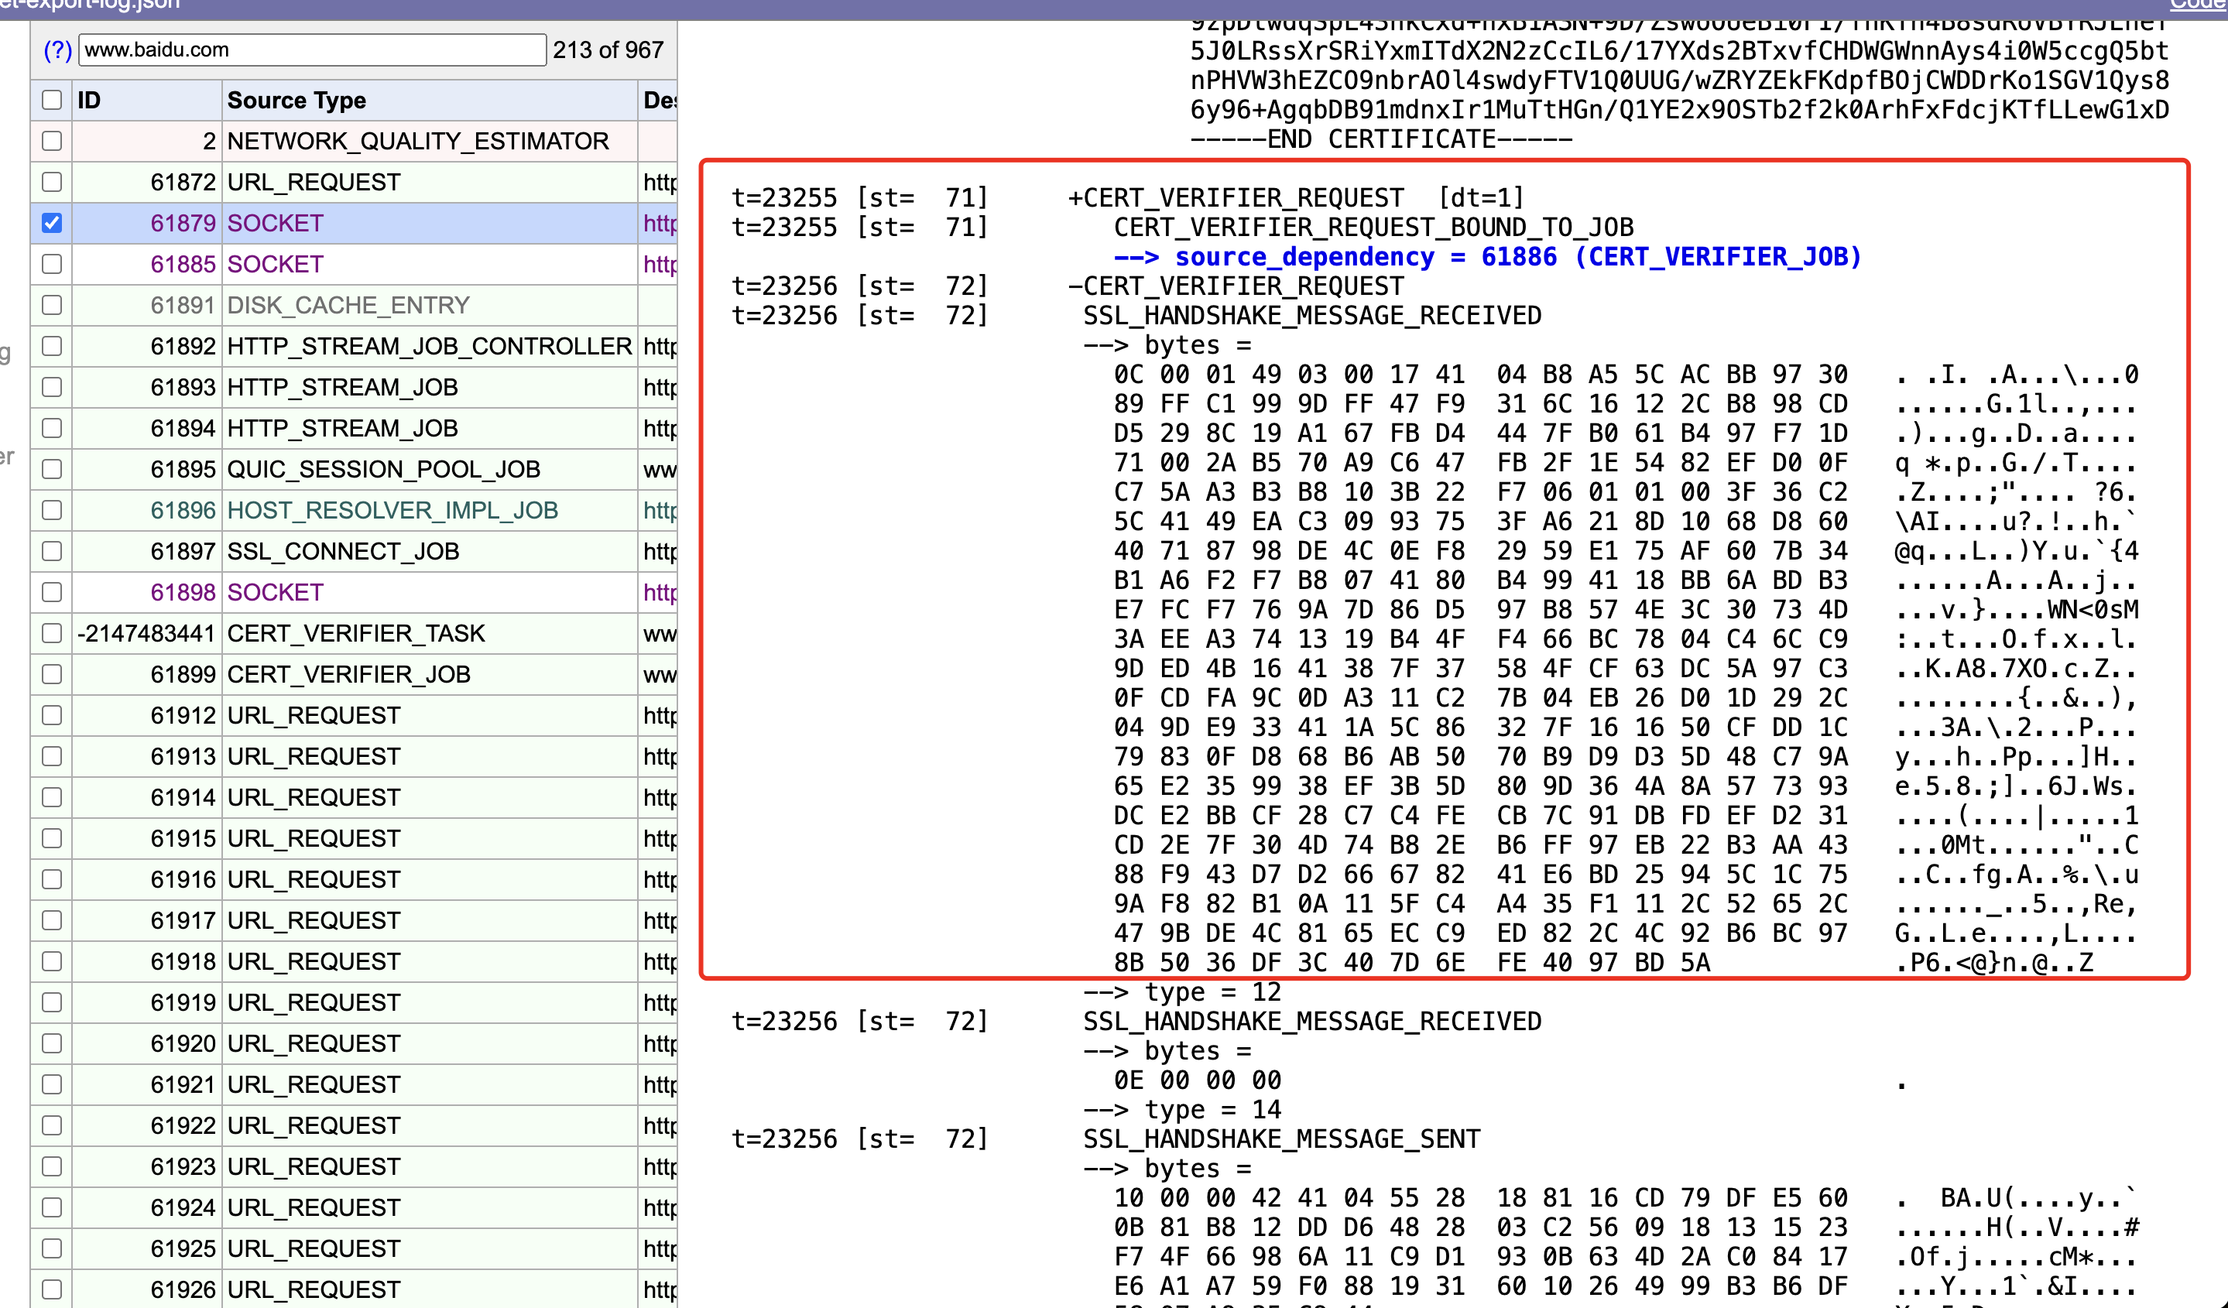Select the 61872 URL_REQUEST row
The height and width of the screenshot is (1308, 2228).
(x=314, y=182)
